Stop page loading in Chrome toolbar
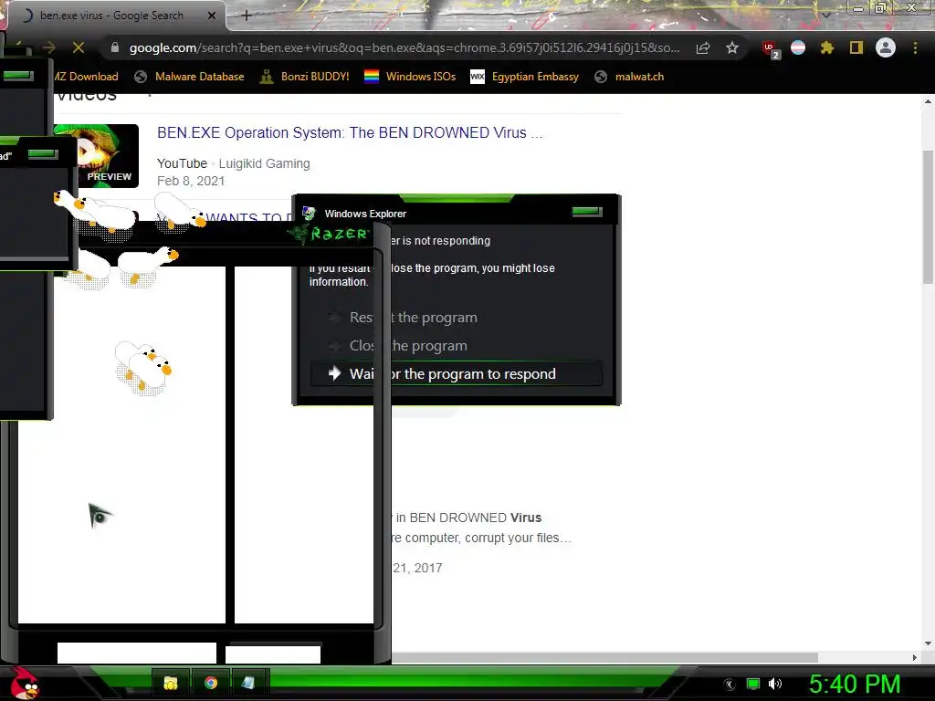 [x=79, y=47]
